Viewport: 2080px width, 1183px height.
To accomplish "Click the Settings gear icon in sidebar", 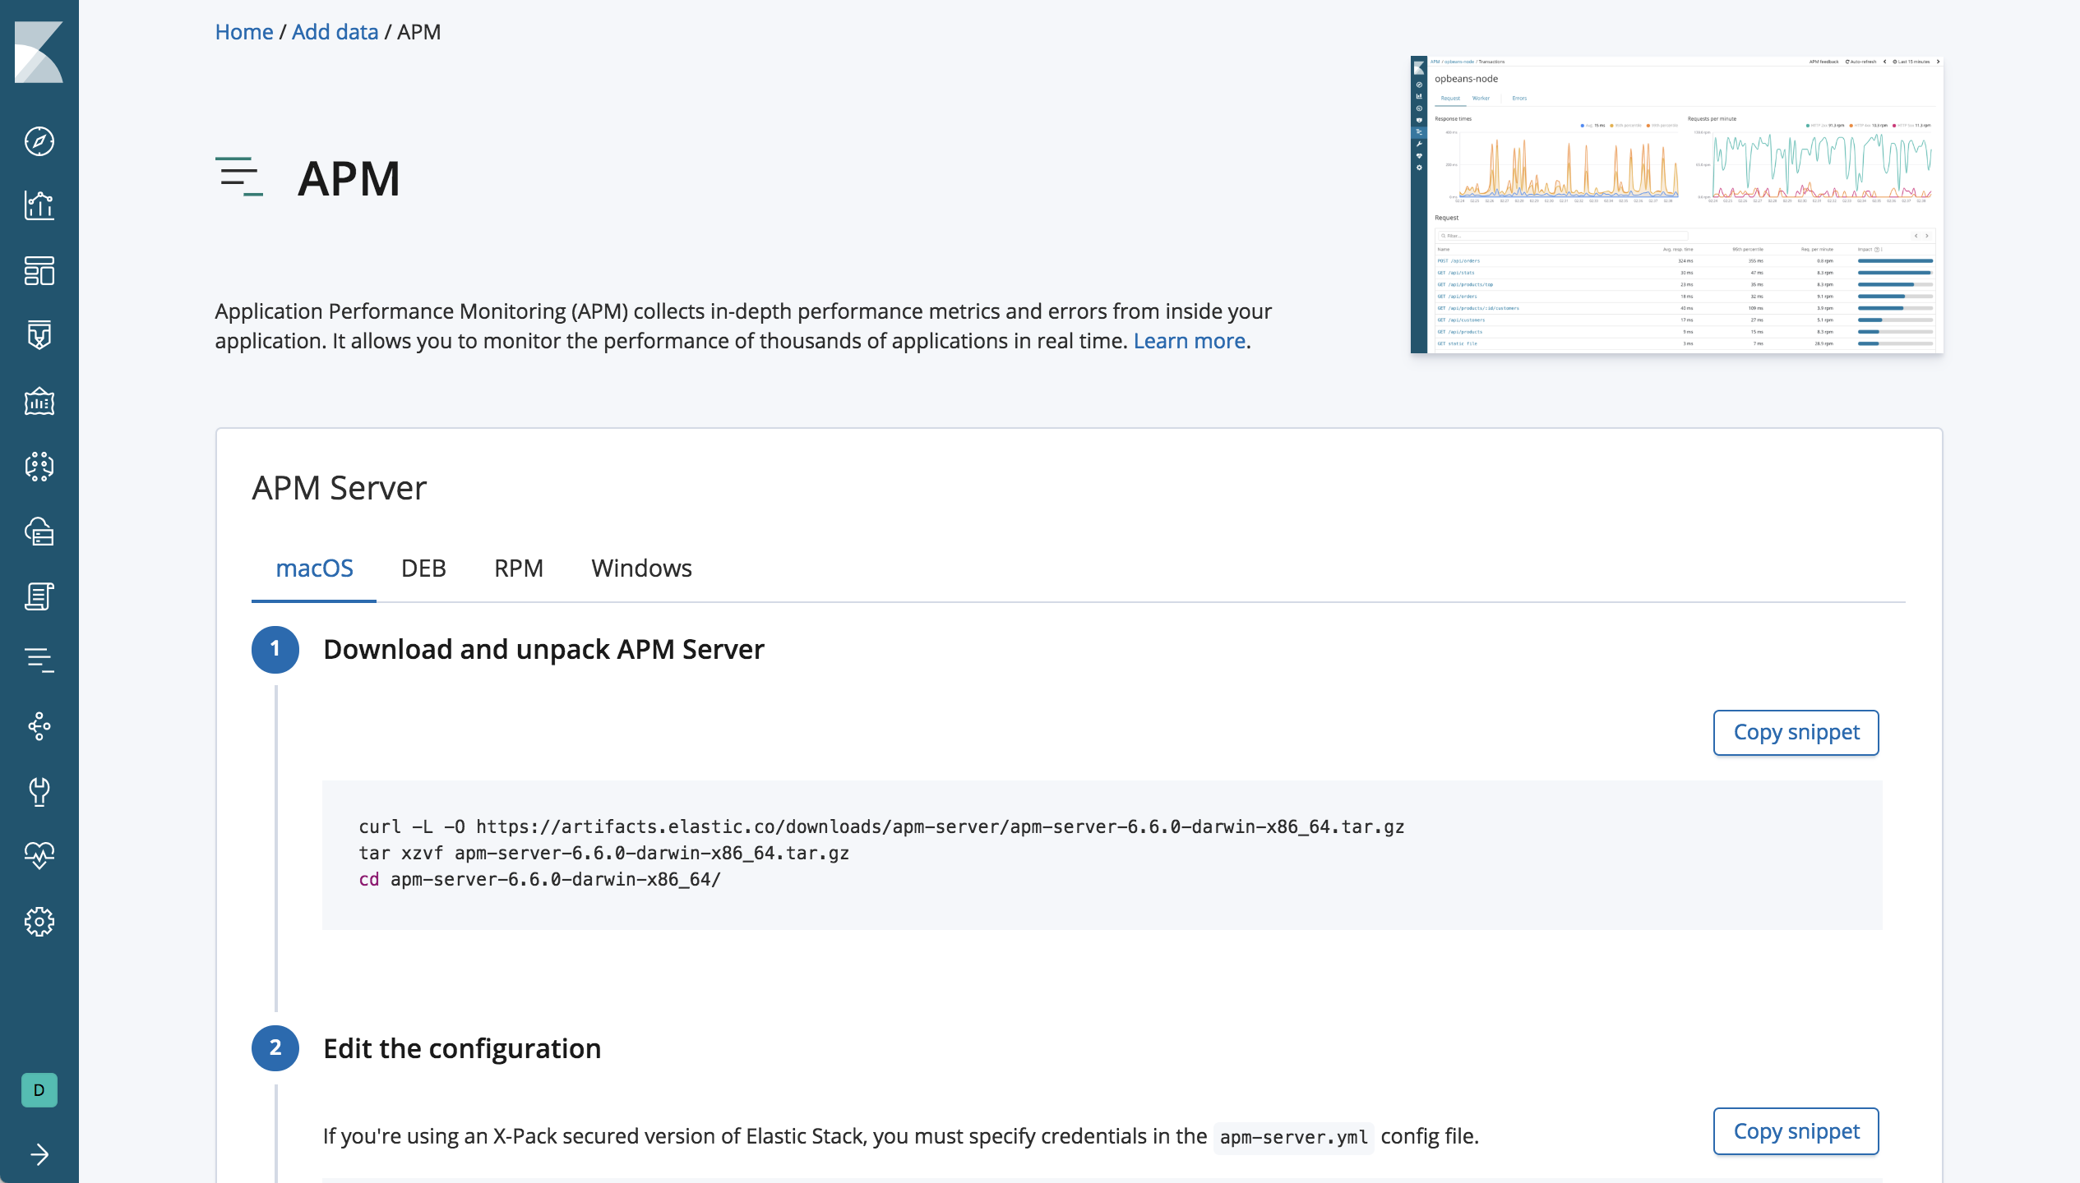I will coord(39,920).
